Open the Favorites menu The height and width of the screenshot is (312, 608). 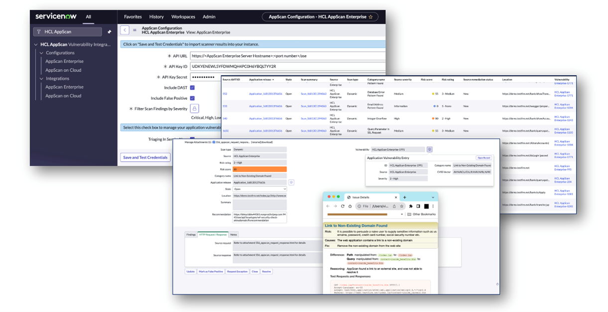pos(133,17)
